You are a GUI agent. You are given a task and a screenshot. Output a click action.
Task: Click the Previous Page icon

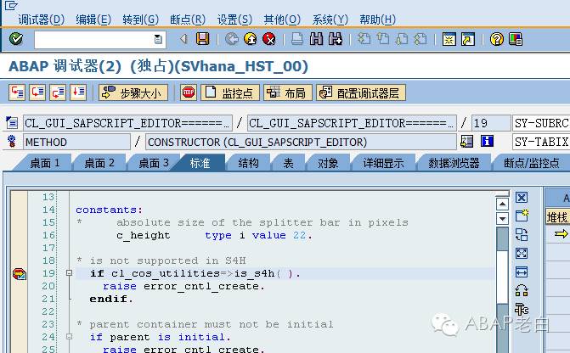[x=383, y=39]
